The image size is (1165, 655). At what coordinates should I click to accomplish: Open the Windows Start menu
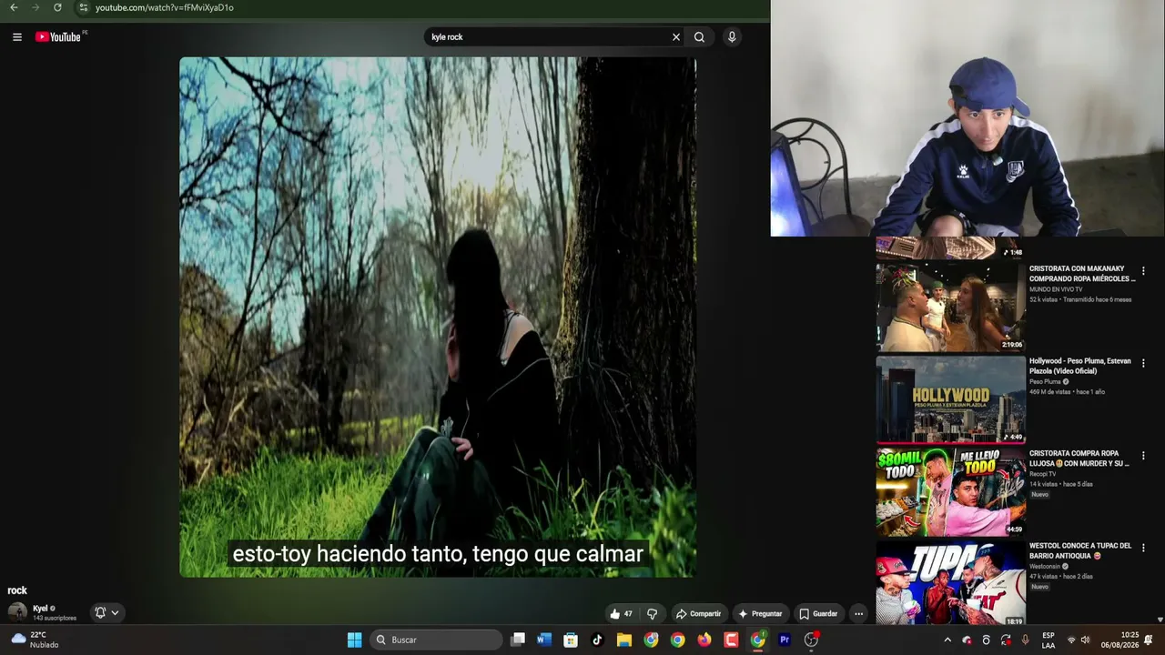354,640
